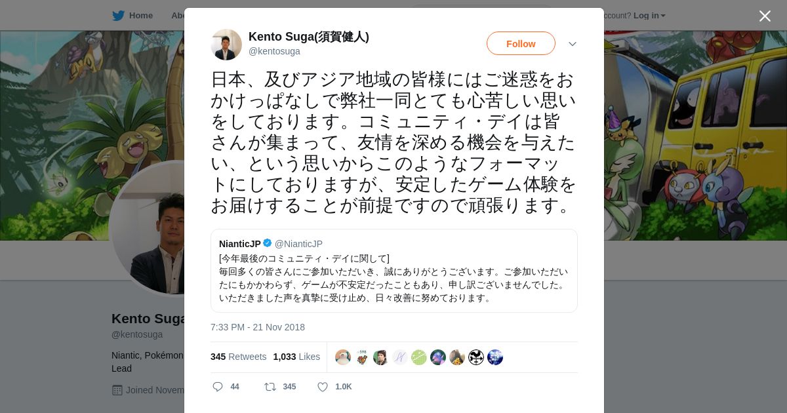Click the reply speech bubble icon
Image resolution: width=787 pixels, height=413 pixels.
pos(218,387)
